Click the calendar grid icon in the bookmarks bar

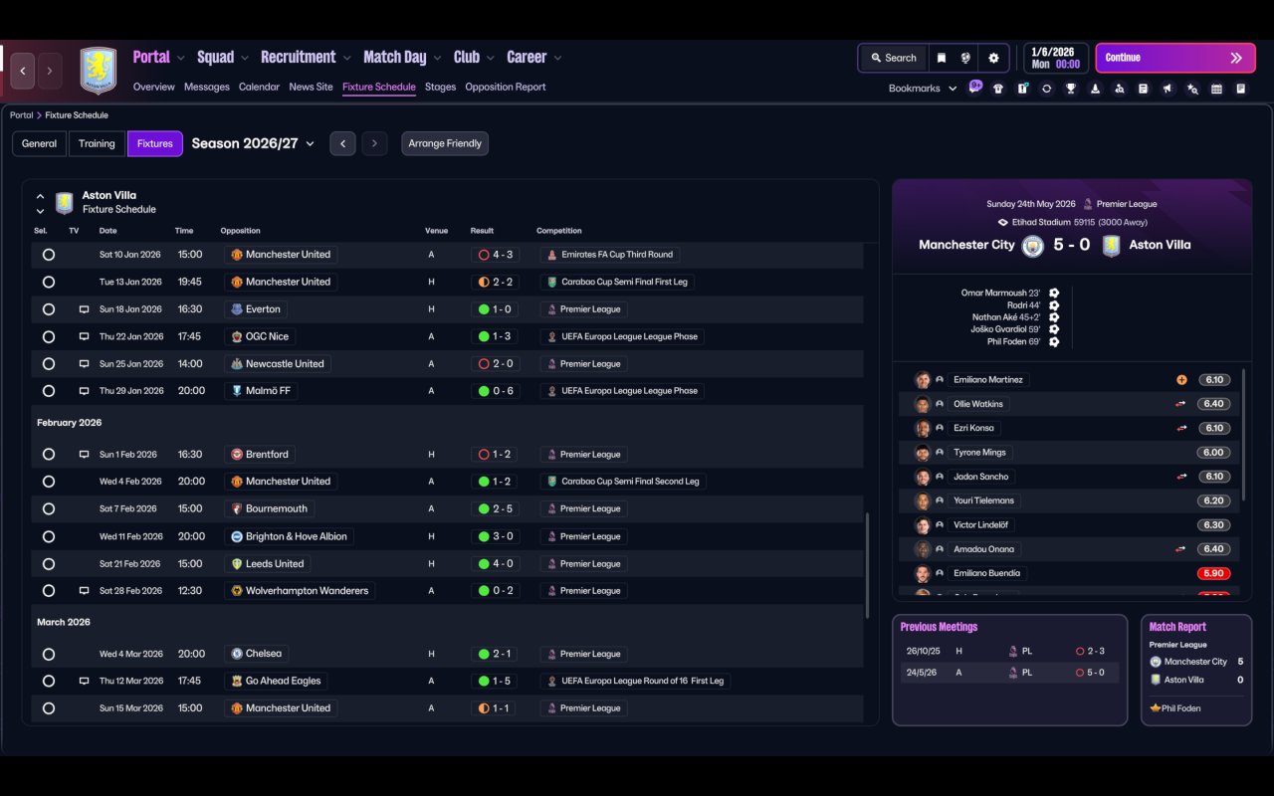point(1216,89)
